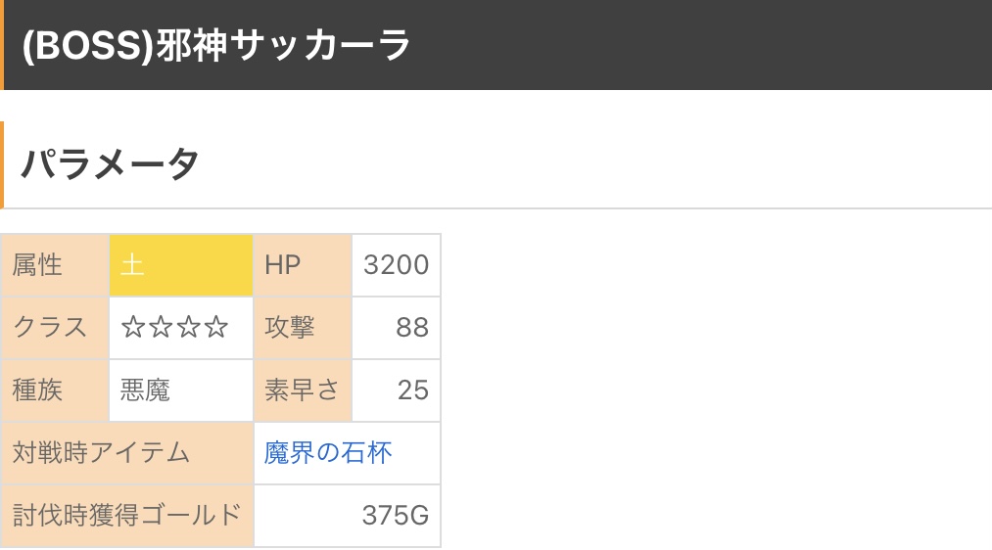Click the HP value 3200

click(396, 265)
